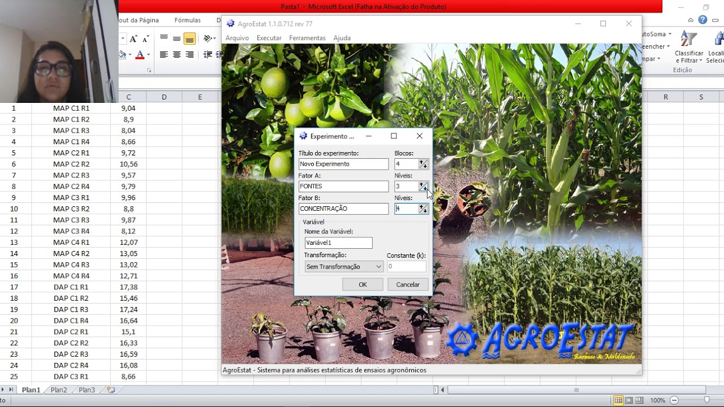Expand the Limpar dropdown arrow
724x407 pixels.
659,59
